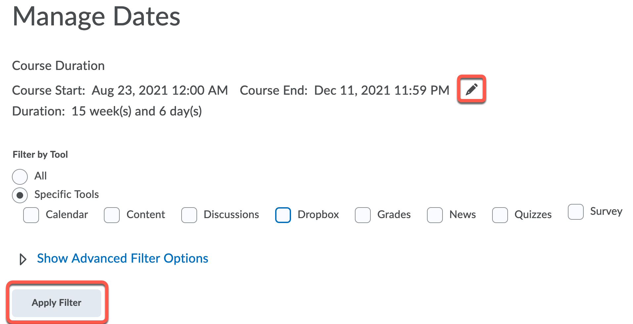The image size is (633, 324).
Task: Toggle the Dropbox checkbox
Action: coord(283,215)
